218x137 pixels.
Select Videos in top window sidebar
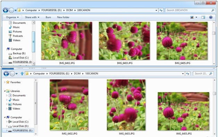[x=15, y=40]
